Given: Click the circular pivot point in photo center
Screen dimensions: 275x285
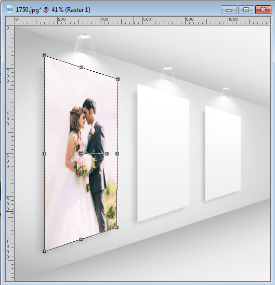Looking at the screenshot, I should (x=81, y=154).
